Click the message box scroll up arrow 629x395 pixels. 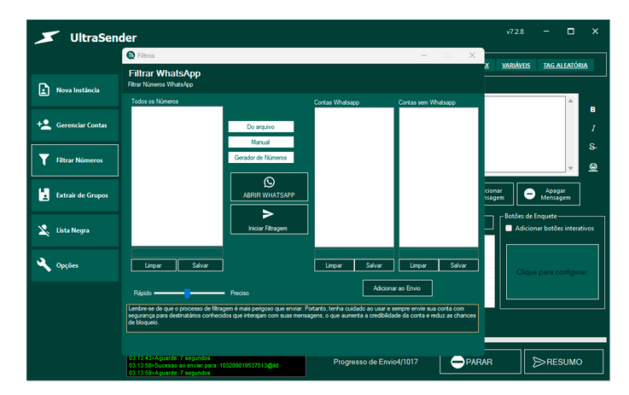point(570,101)
